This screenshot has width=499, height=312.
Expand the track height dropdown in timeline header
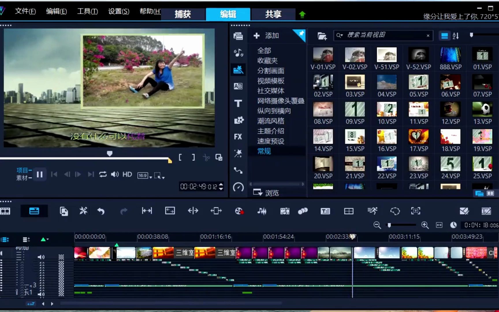[x=44, y=239]
